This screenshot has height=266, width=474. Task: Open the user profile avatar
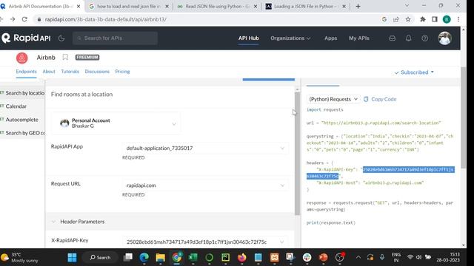tap(444, 38)
